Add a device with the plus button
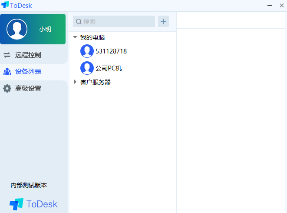The height and width of the screenshot is (213, 287). click(163, 21)
